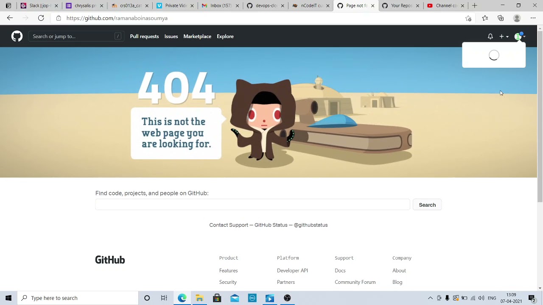The width and height of the screenshot is (543, 305).
Task: Open the footer Developer API link
Action: click(292, 271)
